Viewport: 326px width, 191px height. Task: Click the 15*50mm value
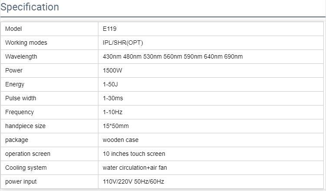116,126
